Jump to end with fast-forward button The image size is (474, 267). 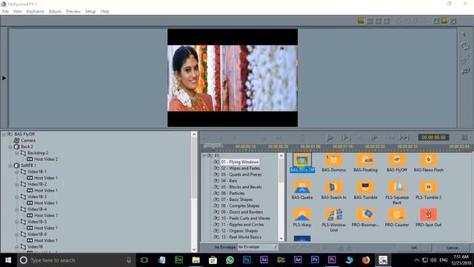point(404,138)
